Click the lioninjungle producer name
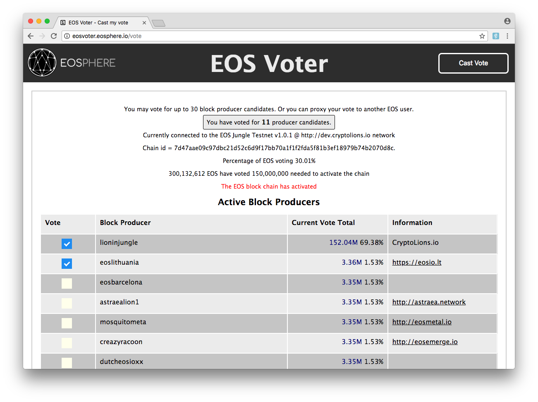538x402 pixels. pos(119,243)
